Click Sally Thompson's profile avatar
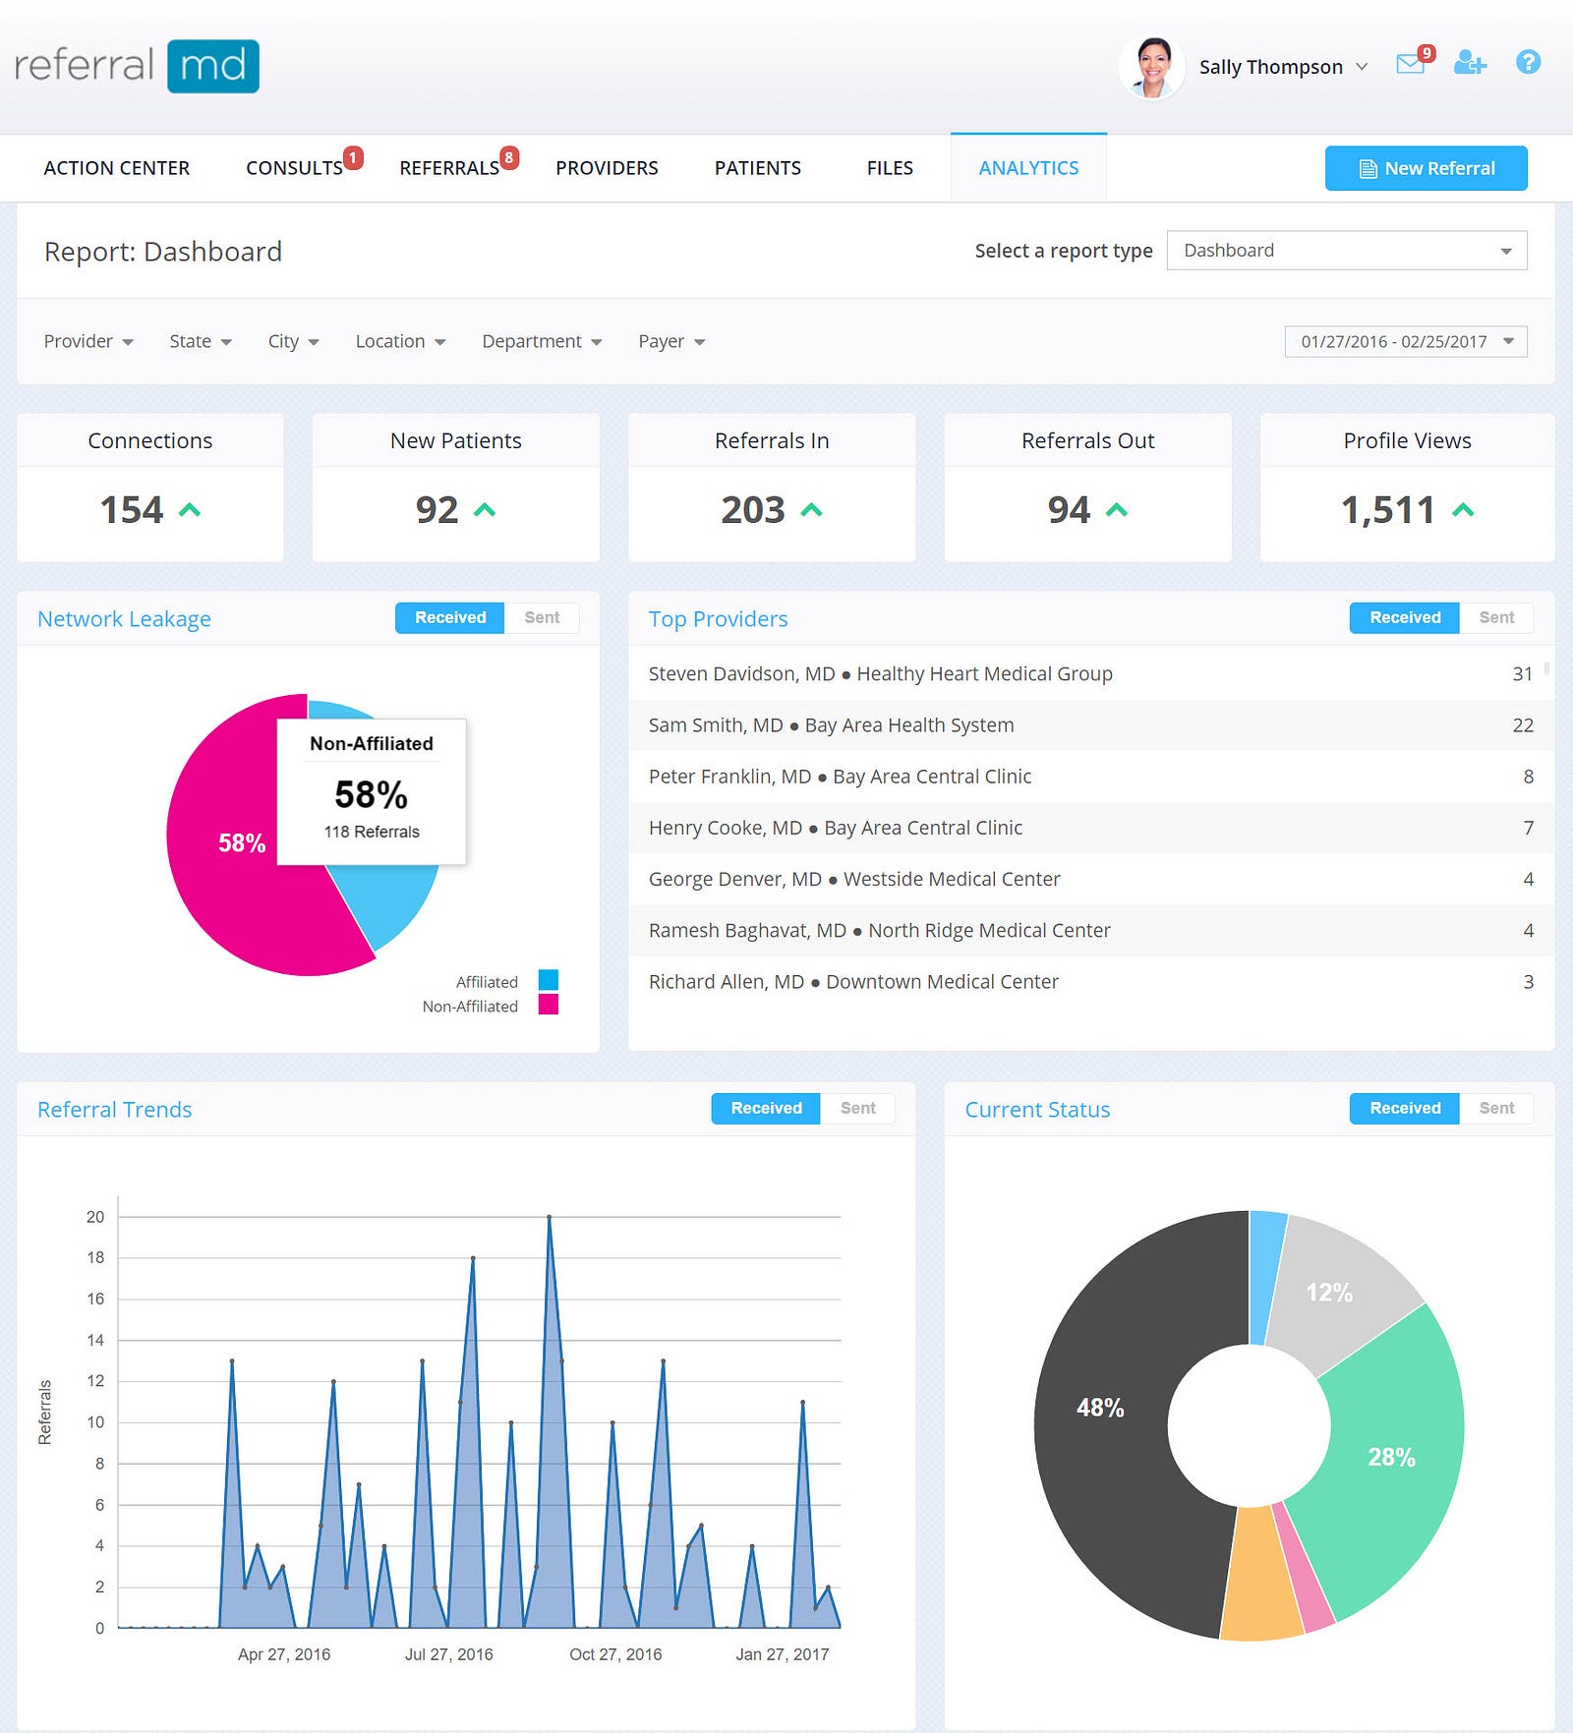The width and height of the screenshot is (1573, 1733). point(1151,67)
